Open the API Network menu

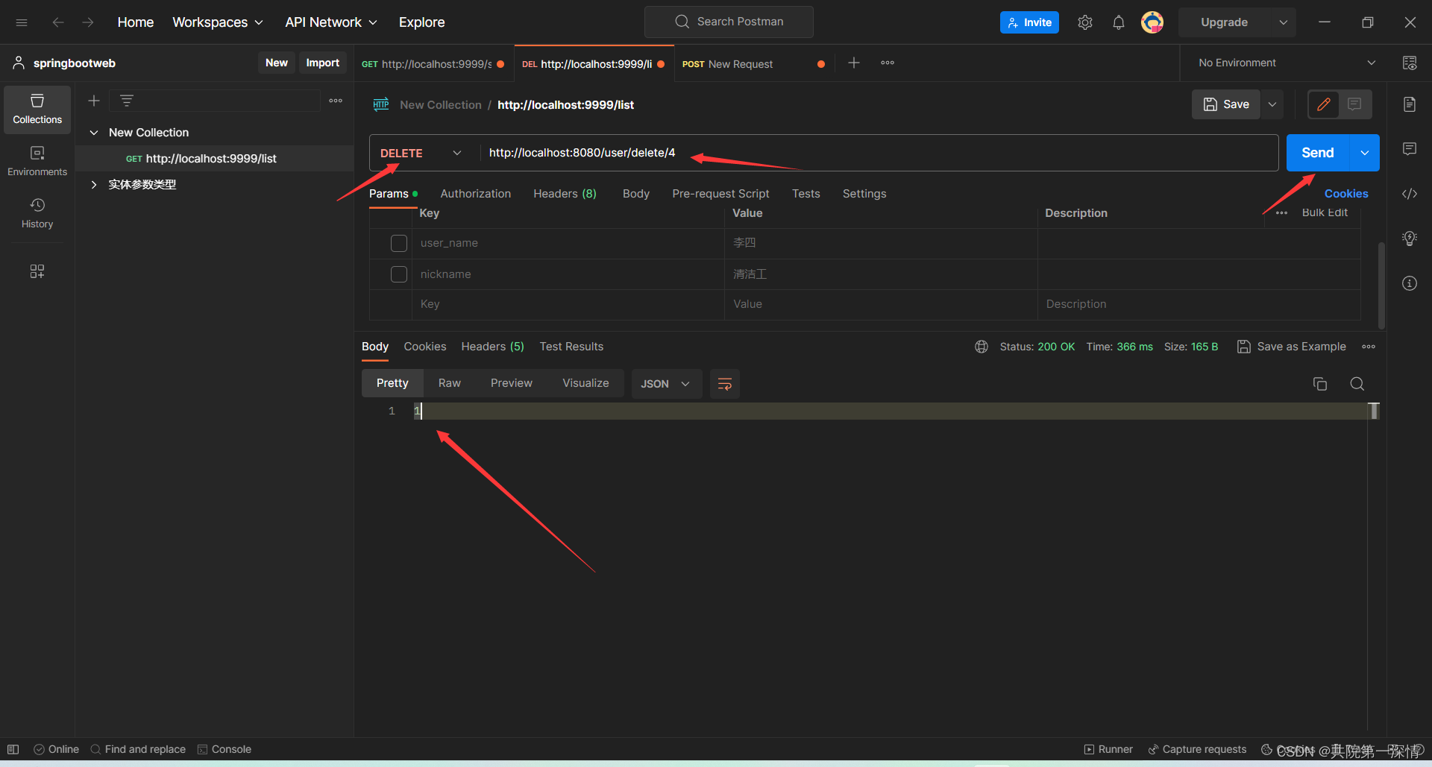(x=331, y=22)
